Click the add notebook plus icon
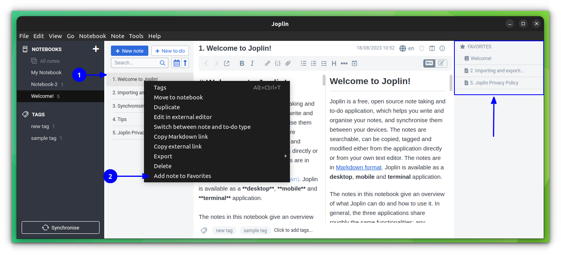Screen dimensions: 561x255 [x=96, y=49]
